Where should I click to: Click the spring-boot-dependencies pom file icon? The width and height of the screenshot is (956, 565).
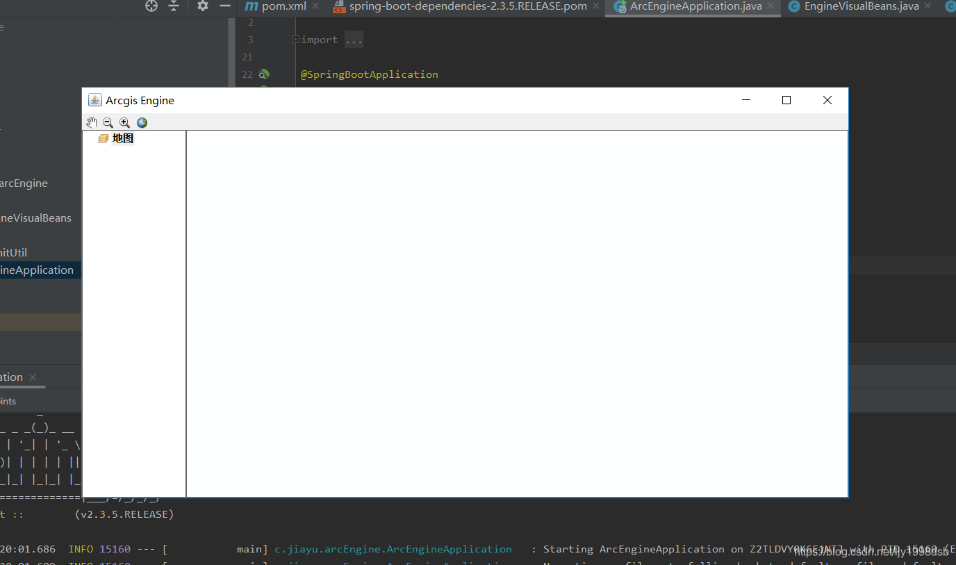click(x=339, y=6)
